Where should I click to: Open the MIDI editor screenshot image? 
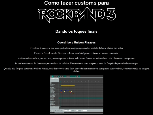(76, 94)
